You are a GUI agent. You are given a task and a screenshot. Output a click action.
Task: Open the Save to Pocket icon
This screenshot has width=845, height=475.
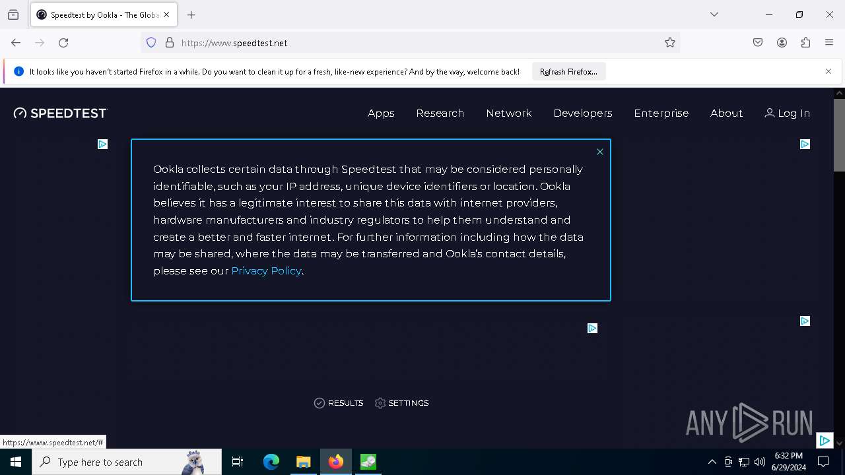click(758, 43)
